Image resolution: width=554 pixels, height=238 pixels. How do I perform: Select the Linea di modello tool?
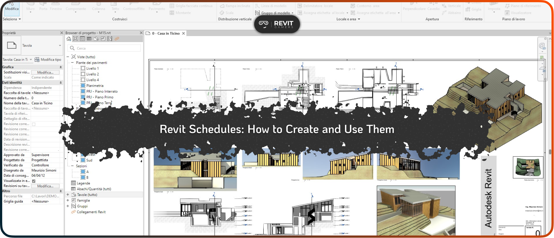tap(271, 6)
